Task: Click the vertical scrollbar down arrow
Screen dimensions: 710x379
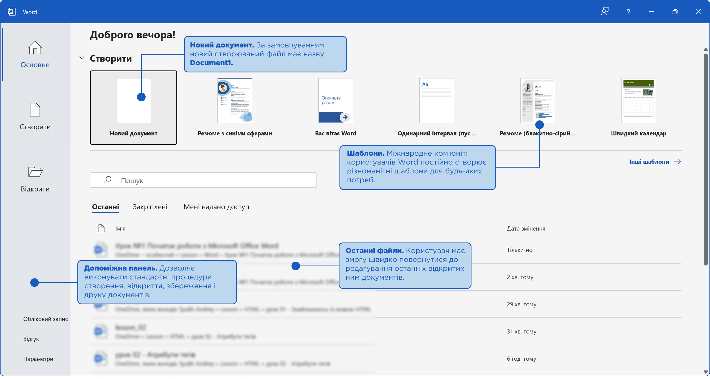Action: [706, 372]
